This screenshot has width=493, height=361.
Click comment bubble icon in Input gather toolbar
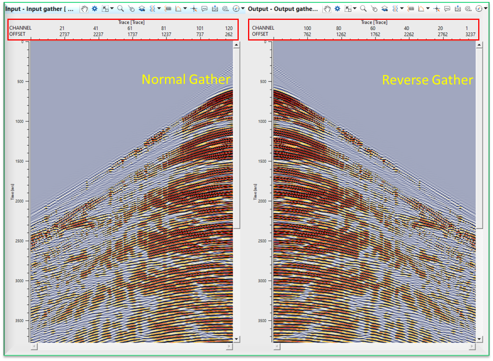tap(204, 8)
